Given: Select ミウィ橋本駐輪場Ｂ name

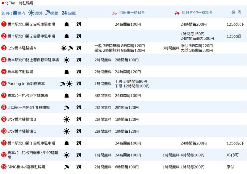Looking at the screenshot, I should [x=22, y=119].
